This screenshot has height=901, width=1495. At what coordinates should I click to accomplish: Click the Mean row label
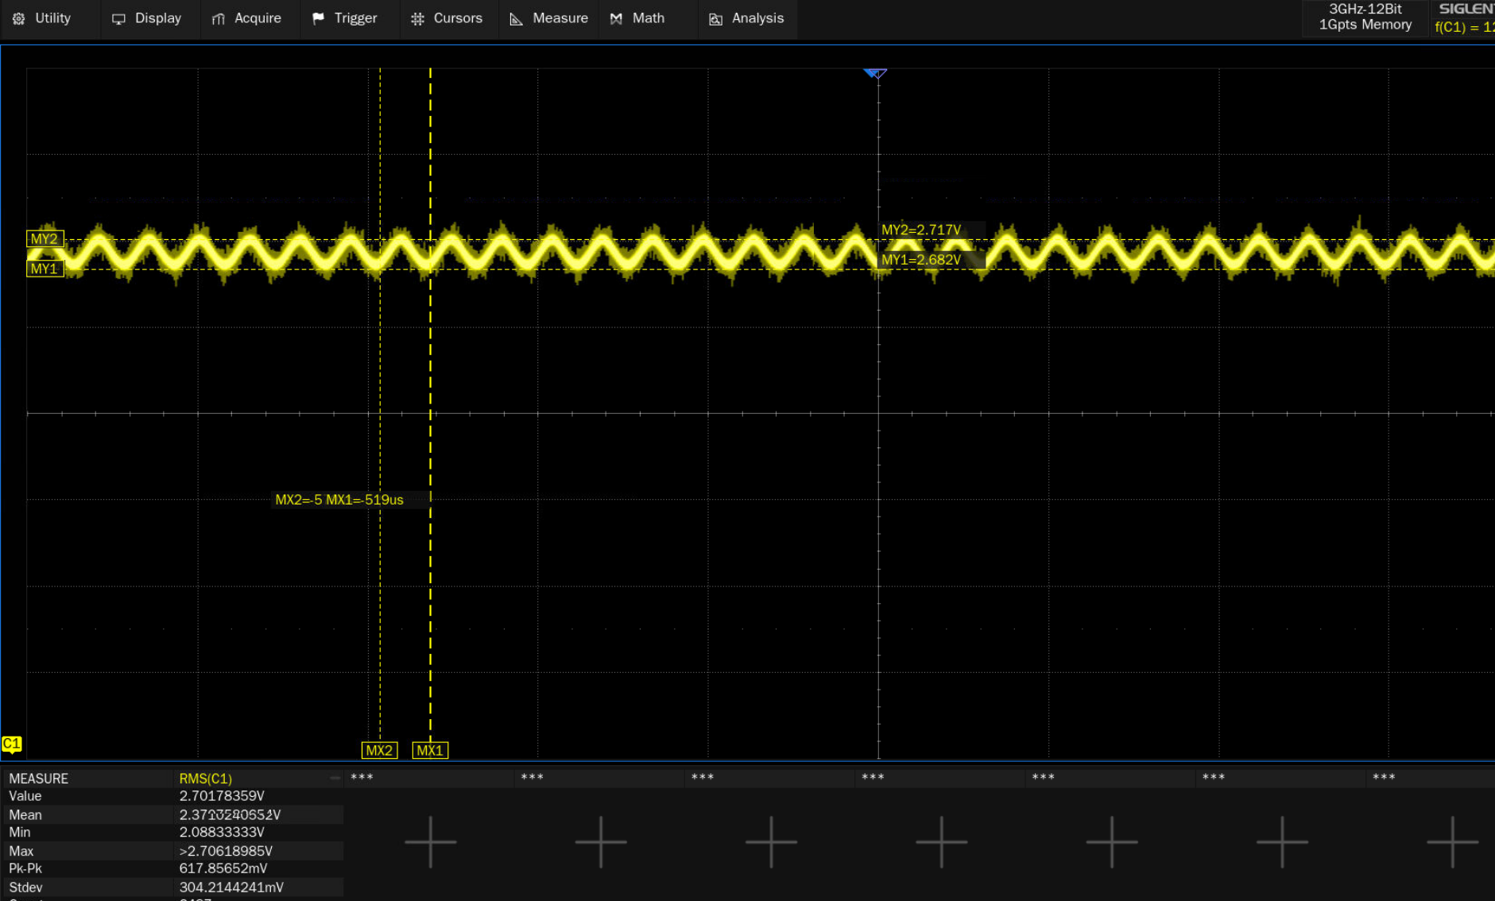(25, 815)
